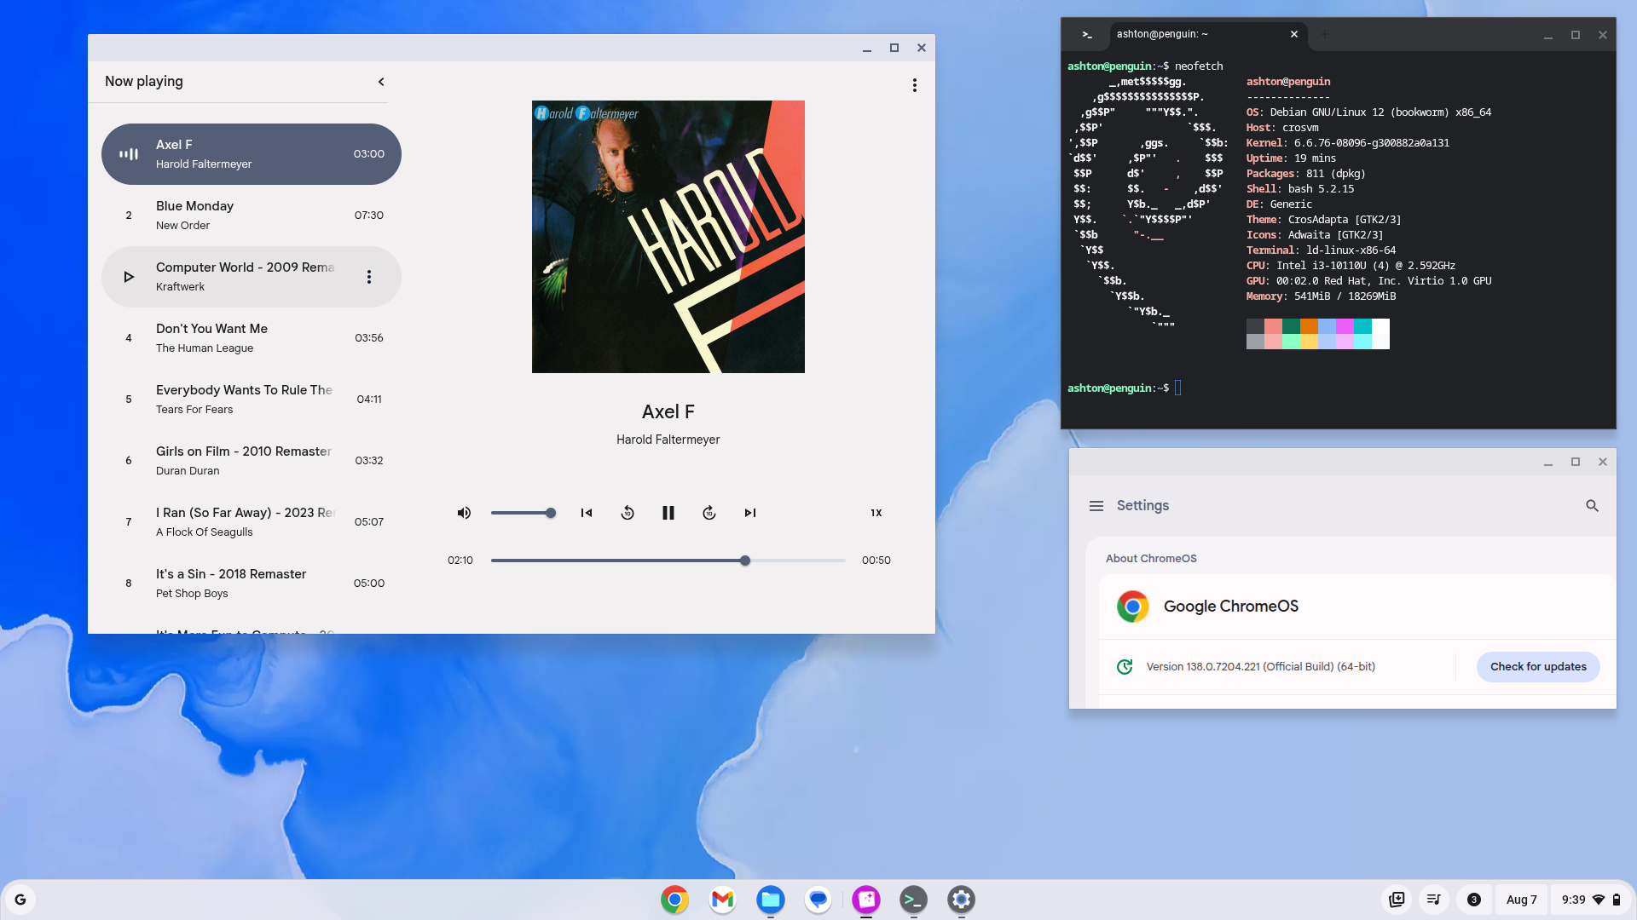The width and height of the screenshot is (1637, 920).
Task: Open the screen capture tray icon
Action: click(1397, 900)
